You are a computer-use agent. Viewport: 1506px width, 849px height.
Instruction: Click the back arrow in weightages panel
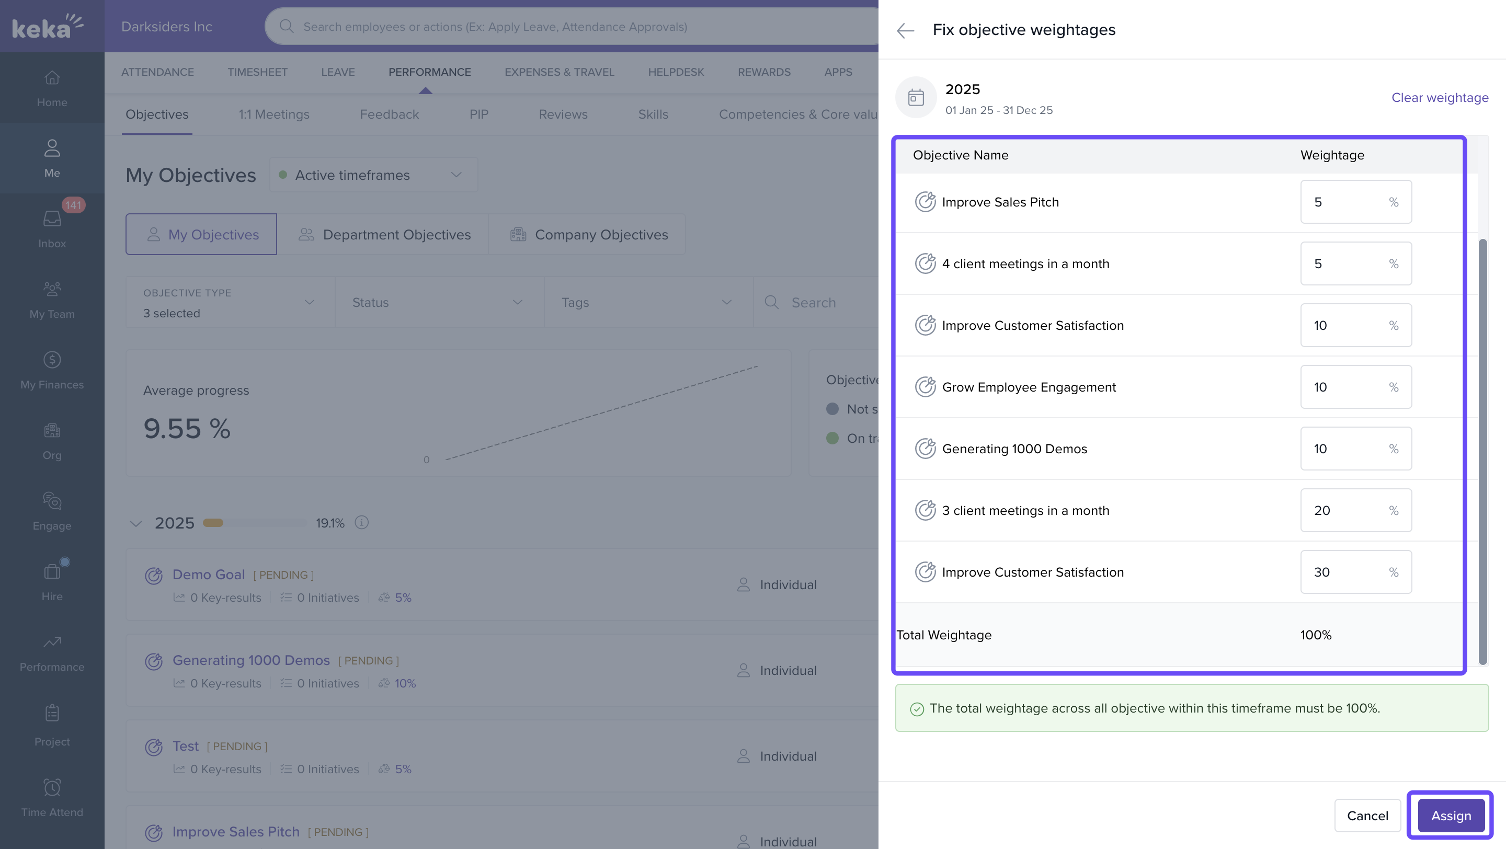click(x=905, y=30)
